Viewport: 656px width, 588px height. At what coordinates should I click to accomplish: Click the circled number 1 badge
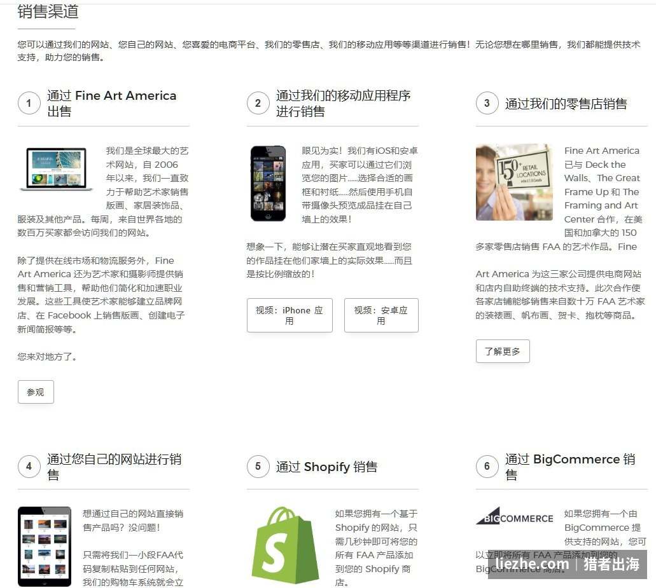[x=29, y=103]
